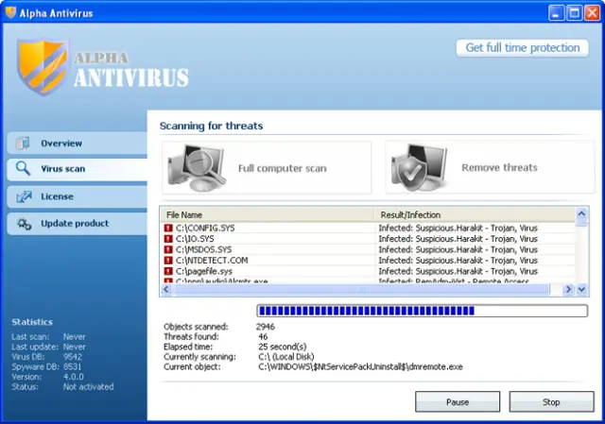
Task: Click the scan progress bar
Action: [423, 311]
